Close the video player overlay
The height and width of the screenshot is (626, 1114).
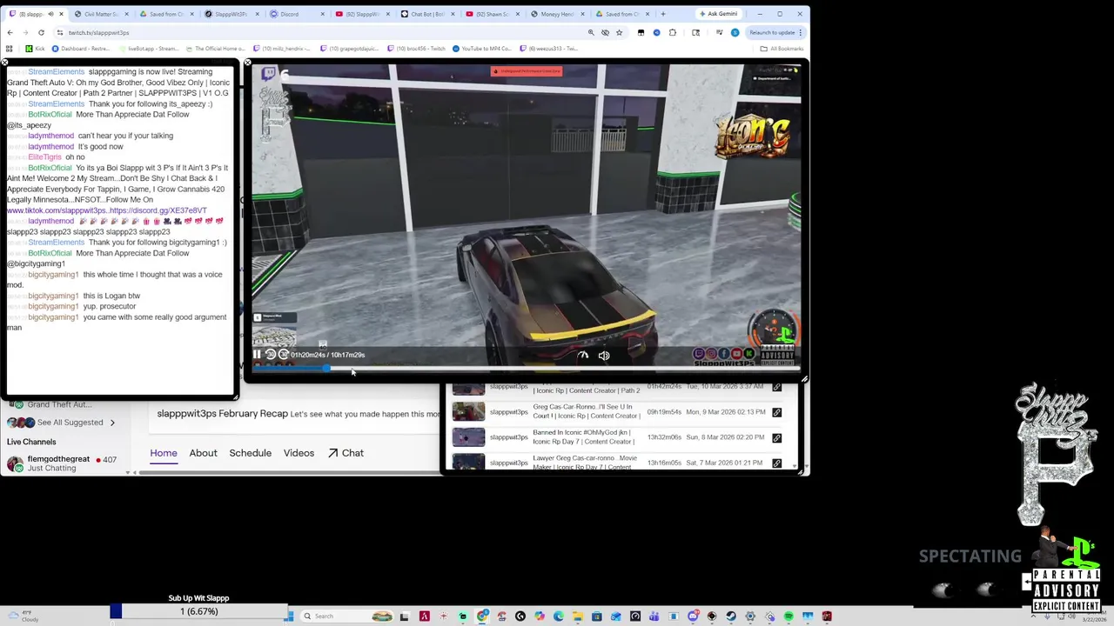coord(248,63)
